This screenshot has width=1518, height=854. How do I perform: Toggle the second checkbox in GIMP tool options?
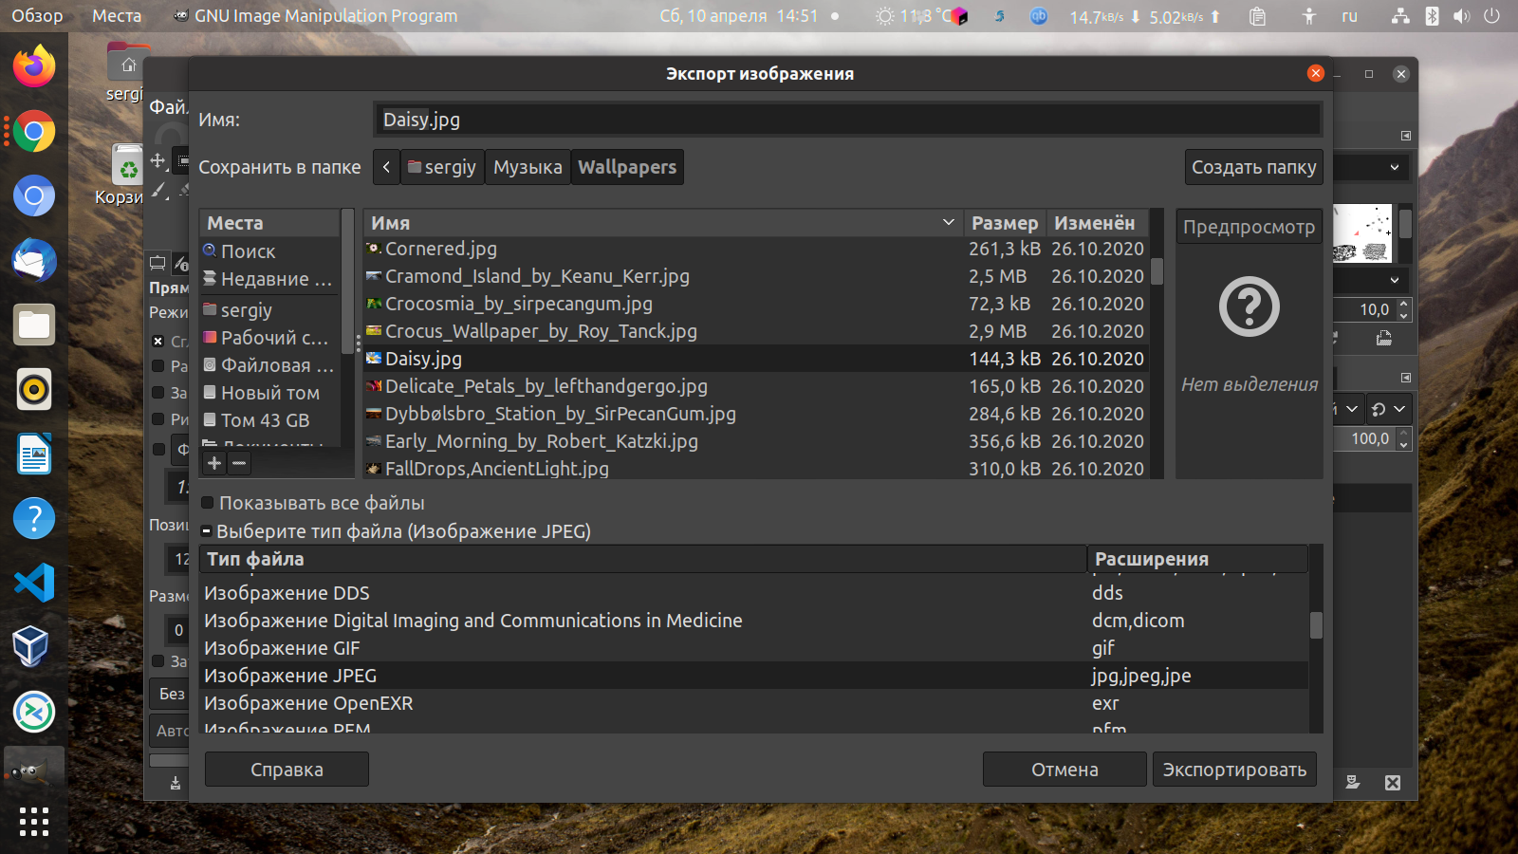pos(158,366)
